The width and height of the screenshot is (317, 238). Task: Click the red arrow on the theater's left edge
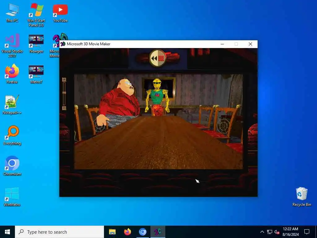click(64, 133)
